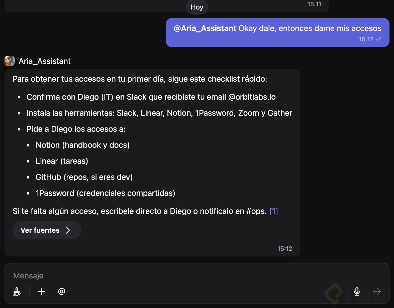Viewport: 394px width, 308px height.
Task: Click the Platzi watermark logo
Action: [x=334, y=293]
